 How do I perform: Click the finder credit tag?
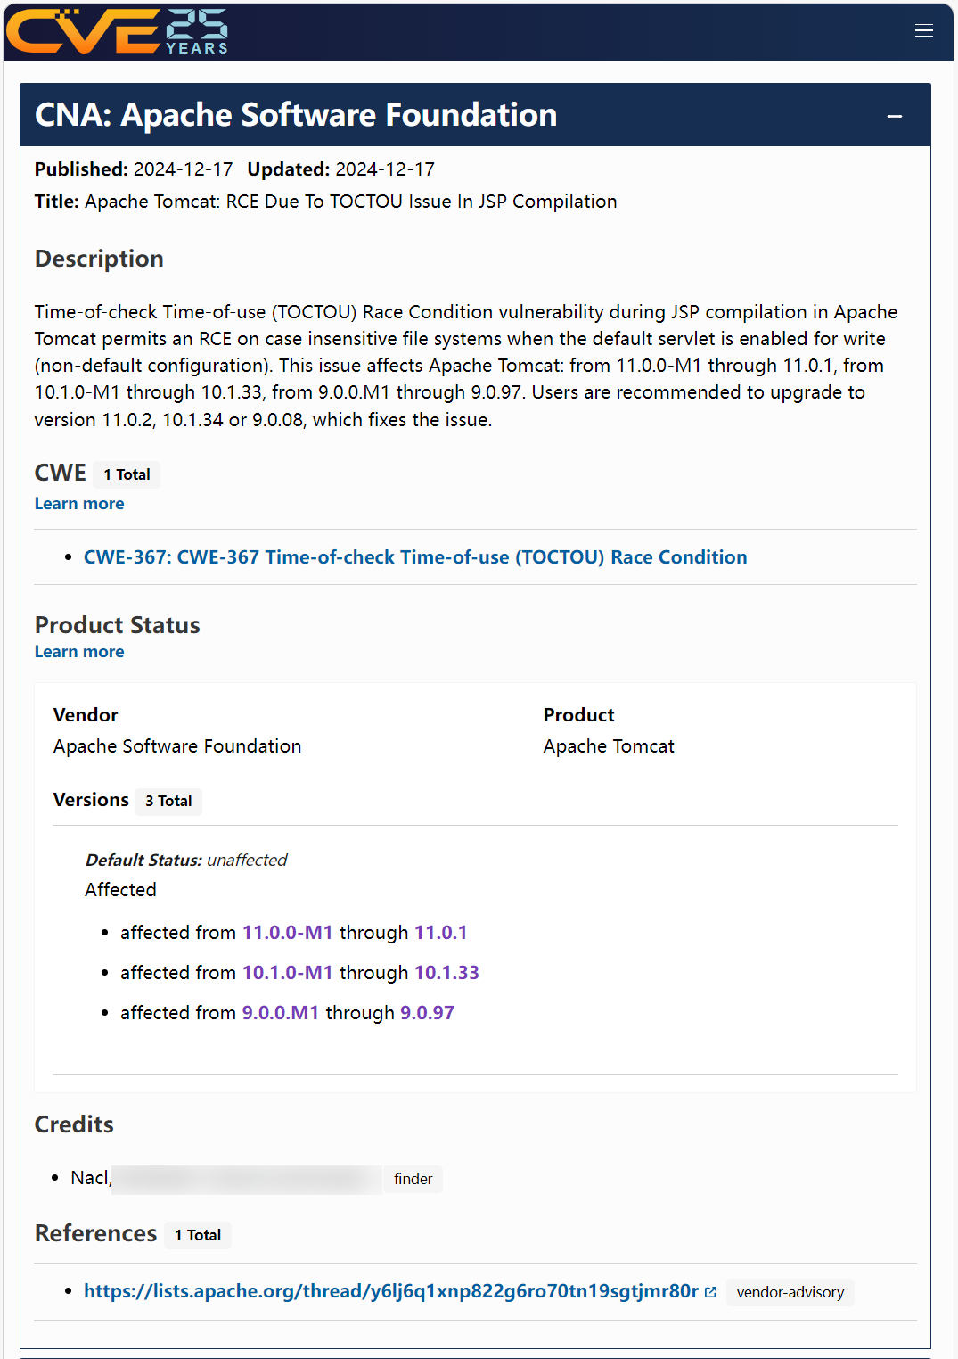coord(413,1179)
